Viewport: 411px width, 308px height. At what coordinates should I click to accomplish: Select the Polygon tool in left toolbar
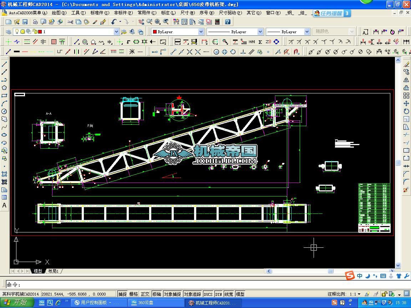tap(4, 87)
